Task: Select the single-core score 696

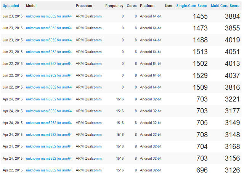Action: [202, 170]
